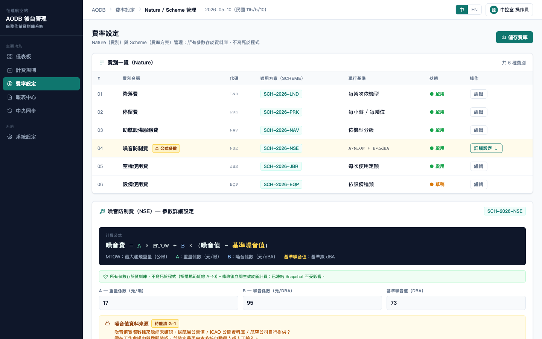Click the SCH-2026-NAV scheme tag

tap(281, 130)
